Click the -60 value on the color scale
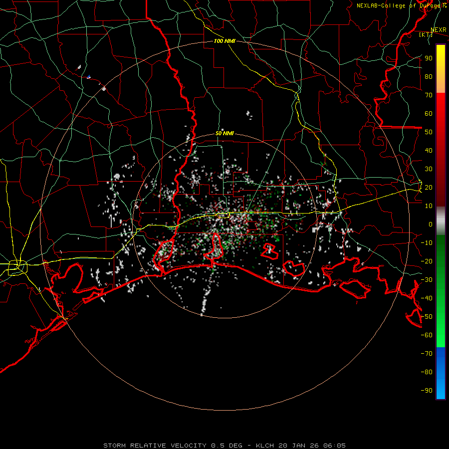The width and height of the screenshot is (449, 449). click(x=427, y=335)
